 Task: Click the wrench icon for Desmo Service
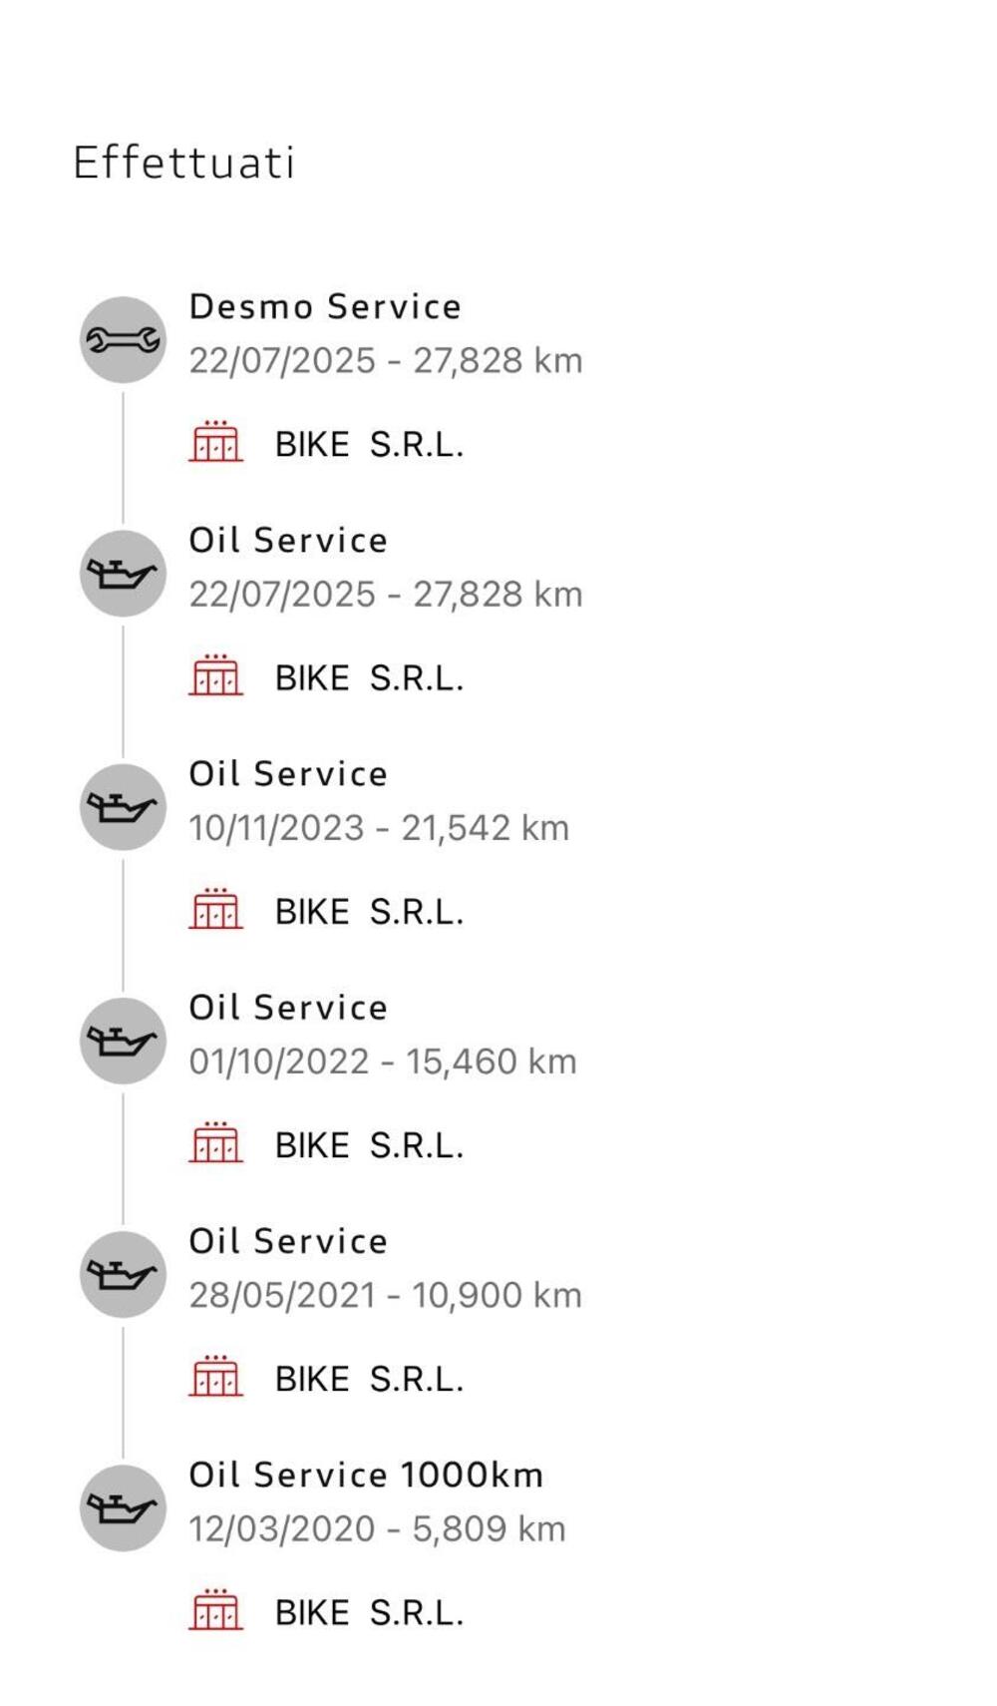pos(123,340)
